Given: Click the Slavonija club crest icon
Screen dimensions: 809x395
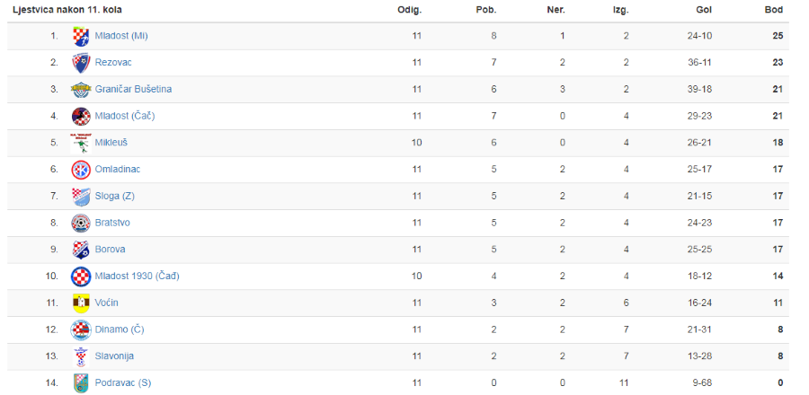Looking at the screenshot, I should tap(81, 356).
